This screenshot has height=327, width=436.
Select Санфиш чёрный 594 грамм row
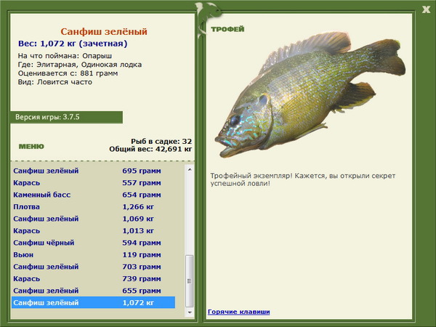(x=94, y=243)
